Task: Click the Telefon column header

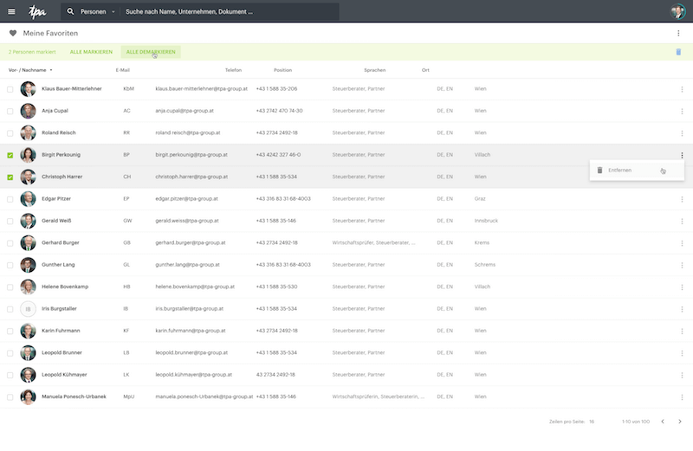Action: [x=233, y=70]
